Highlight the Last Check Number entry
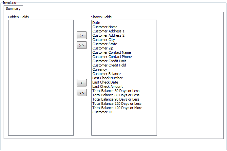Screen dimensions: 227x151 [x=107, y=78]
